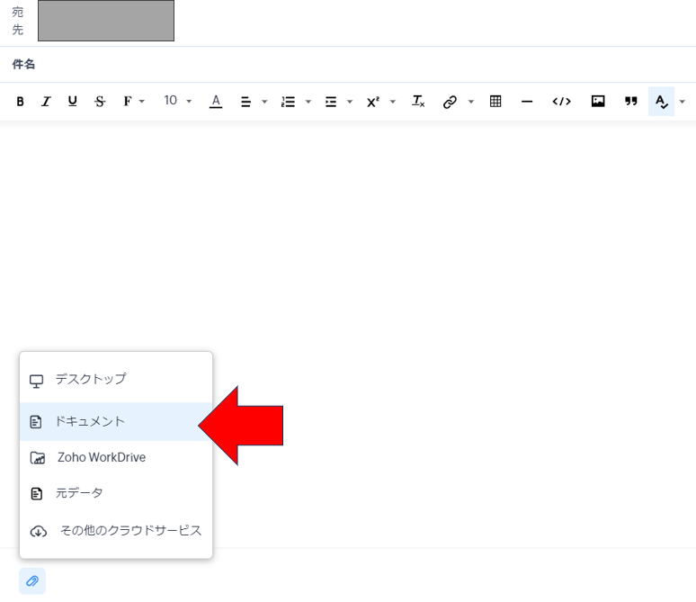The width and height of the screenshot is (696, 602).
Task: Insert HTML code snippet
Action: 561,102
